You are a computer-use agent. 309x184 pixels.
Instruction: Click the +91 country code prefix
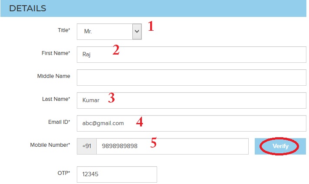point(87,146)
